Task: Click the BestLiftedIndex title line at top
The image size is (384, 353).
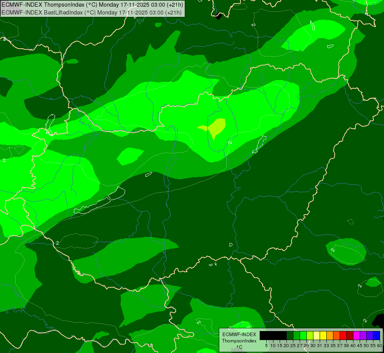Action: coord(92,13)
